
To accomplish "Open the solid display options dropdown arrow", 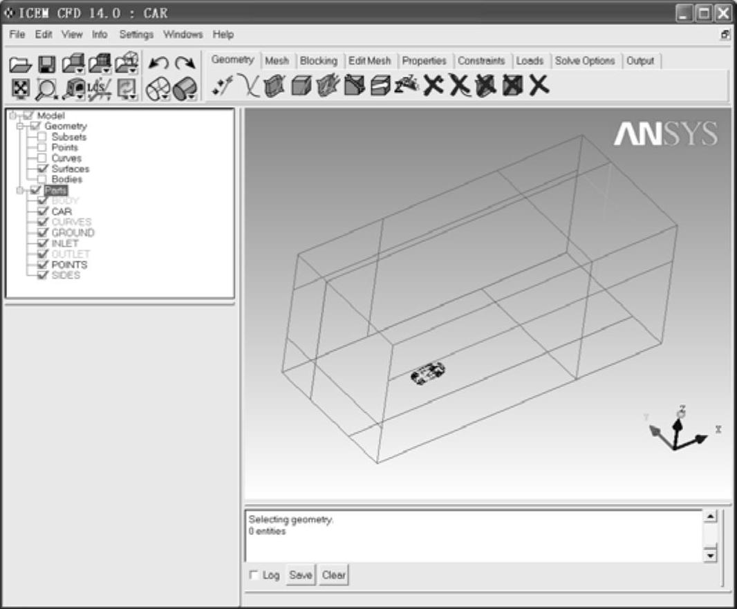I will pos(192,97).
